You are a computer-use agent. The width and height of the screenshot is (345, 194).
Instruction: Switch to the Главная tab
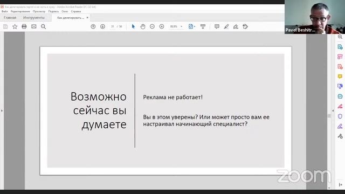tap(10, 18)
